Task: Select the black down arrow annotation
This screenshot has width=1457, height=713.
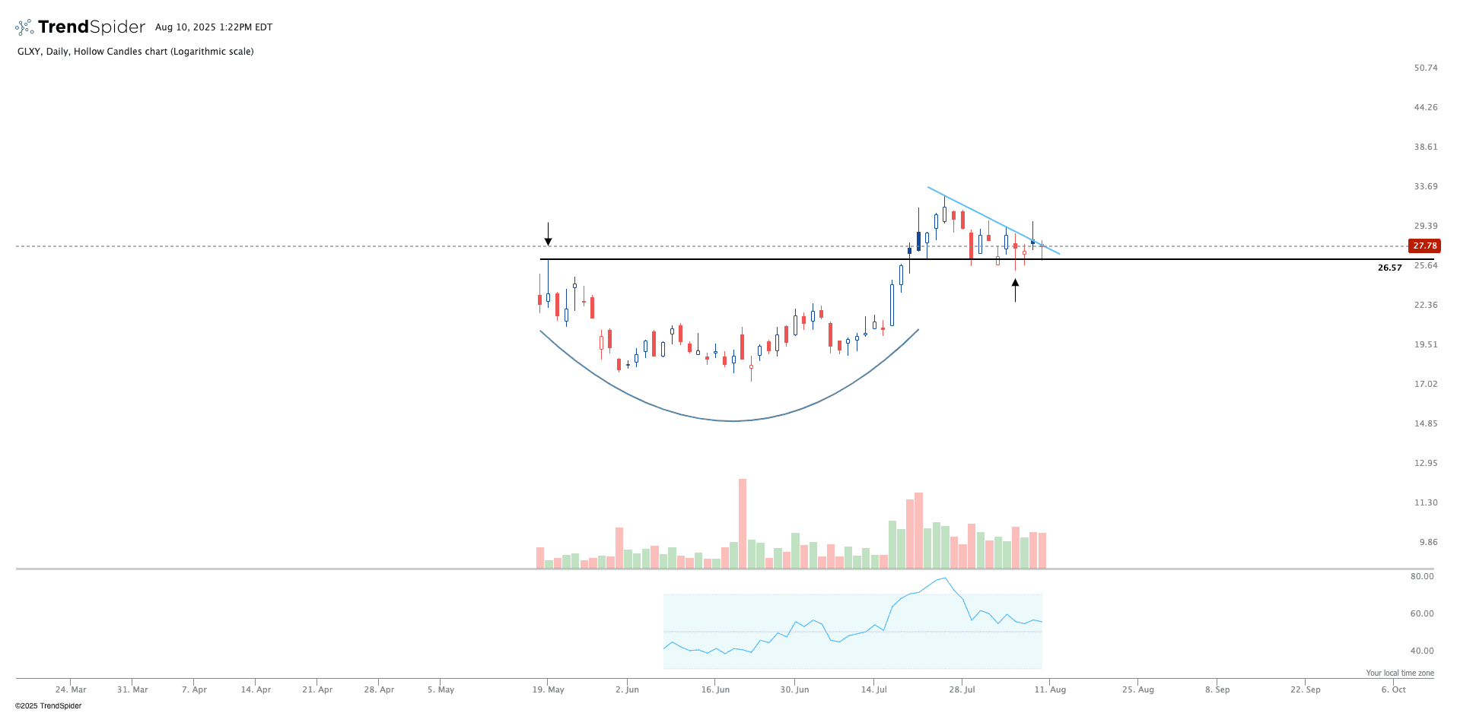Action: [x=548, y=234]
